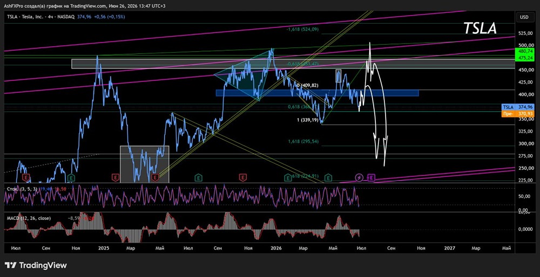Click the TradingView logo at bottom left
540x277 pixels.
36,265
